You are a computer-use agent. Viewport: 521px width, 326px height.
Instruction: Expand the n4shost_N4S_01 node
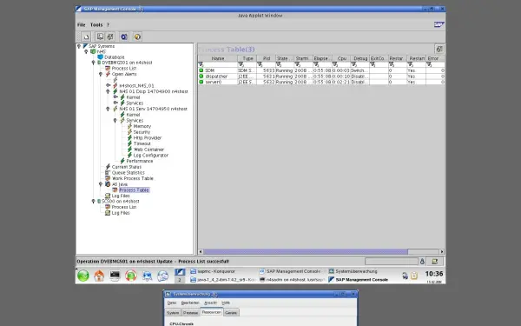pyautogui.click(x=108, y=85)
